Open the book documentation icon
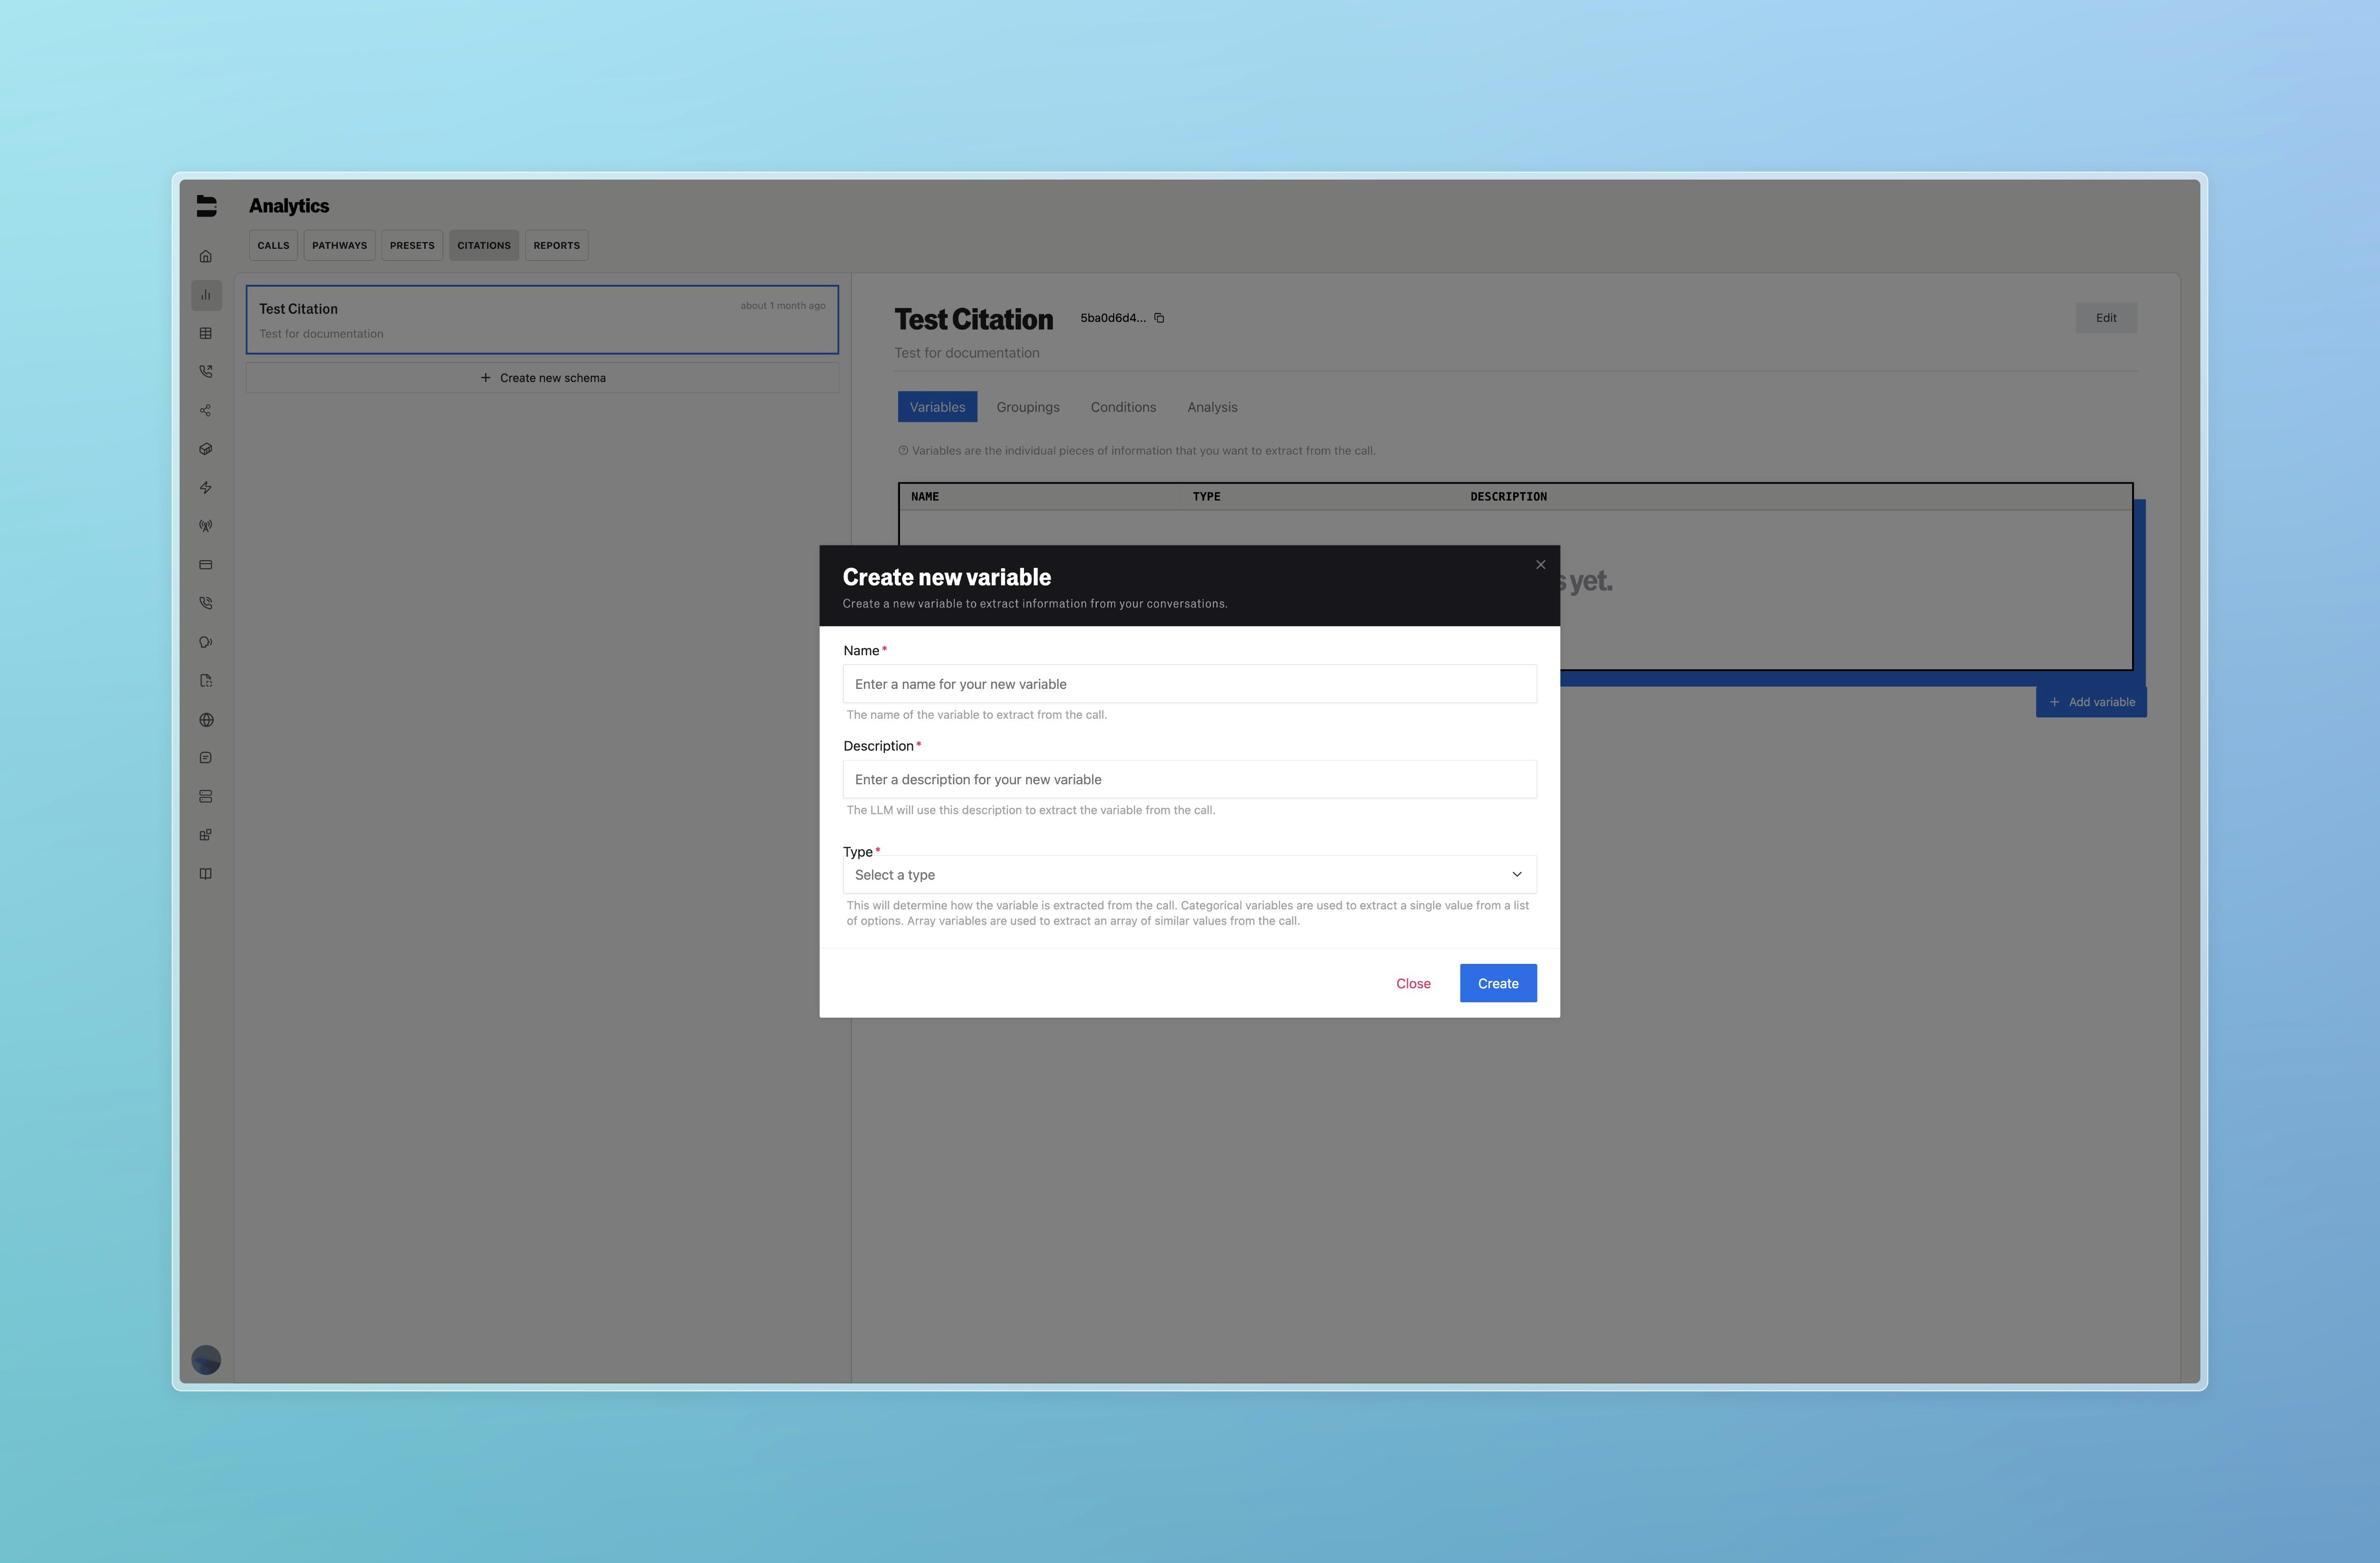Screen dimensions: 2380x1563 click(206, 874)
